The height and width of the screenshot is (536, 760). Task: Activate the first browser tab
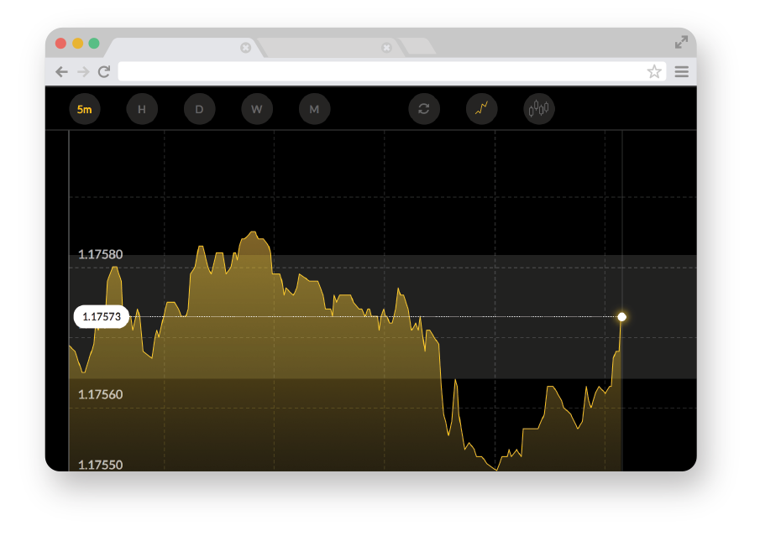176,48
